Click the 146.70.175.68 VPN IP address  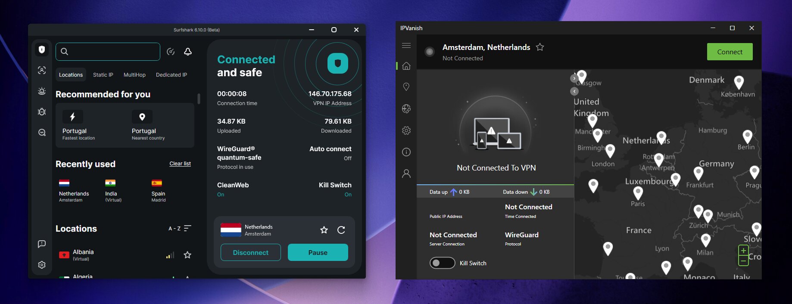(330, 94)
